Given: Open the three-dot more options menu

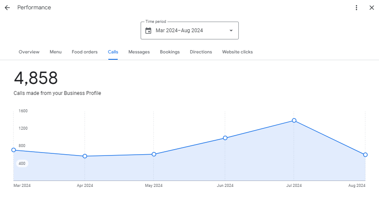Looking at the screenshot, I should click(x=356, y=8).
